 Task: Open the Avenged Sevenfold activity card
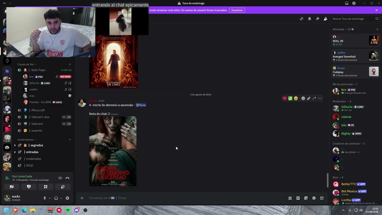tap(355, 56)
